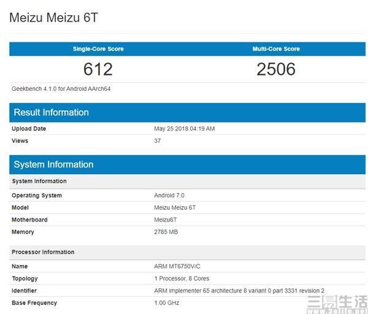Click the Geekbench 4.1.0 for Android AArch64 text
This screenshot has width=368, height=314.
pos(61,89)
